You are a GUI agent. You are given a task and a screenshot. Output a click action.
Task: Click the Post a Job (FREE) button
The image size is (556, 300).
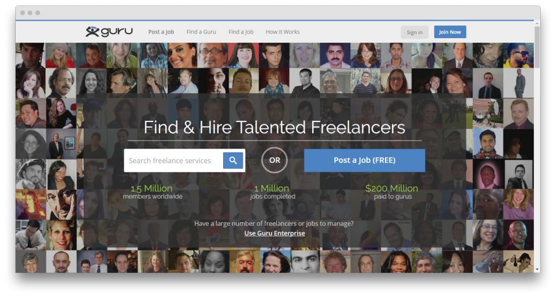[x=364, y=160]
